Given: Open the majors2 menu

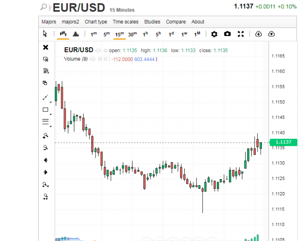Looking at the screenshot, I should pos(70,22).
